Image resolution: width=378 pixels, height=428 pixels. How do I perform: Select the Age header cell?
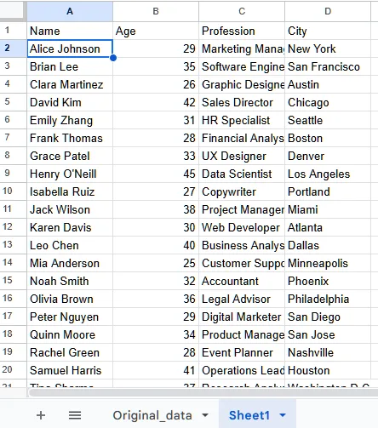pyautogui.click(x=156, y=31)
